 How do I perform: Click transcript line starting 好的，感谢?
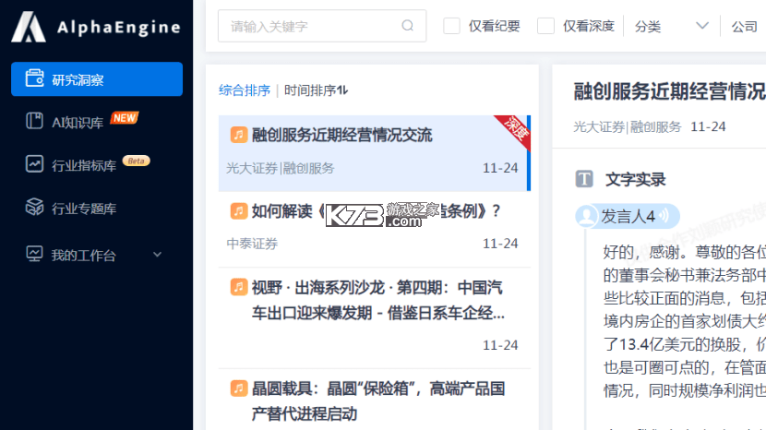[x=685, y=252]
